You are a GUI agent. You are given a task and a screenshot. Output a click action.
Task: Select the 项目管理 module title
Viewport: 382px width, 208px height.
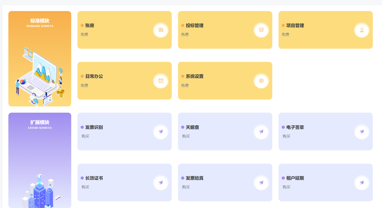point(295,25)
